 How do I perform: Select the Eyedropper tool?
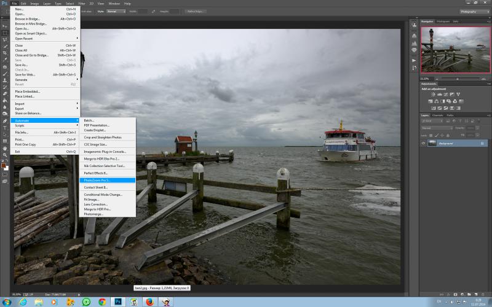5,59
